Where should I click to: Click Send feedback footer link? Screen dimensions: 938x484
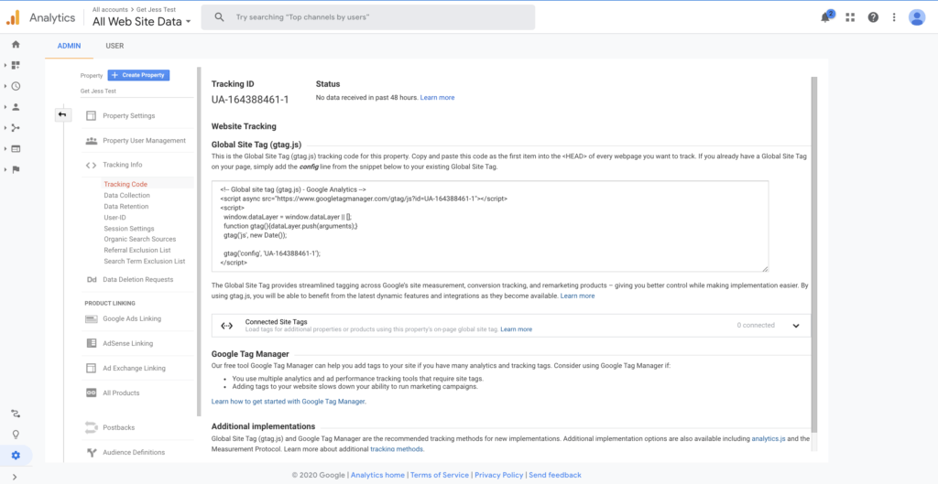point(555,475)
